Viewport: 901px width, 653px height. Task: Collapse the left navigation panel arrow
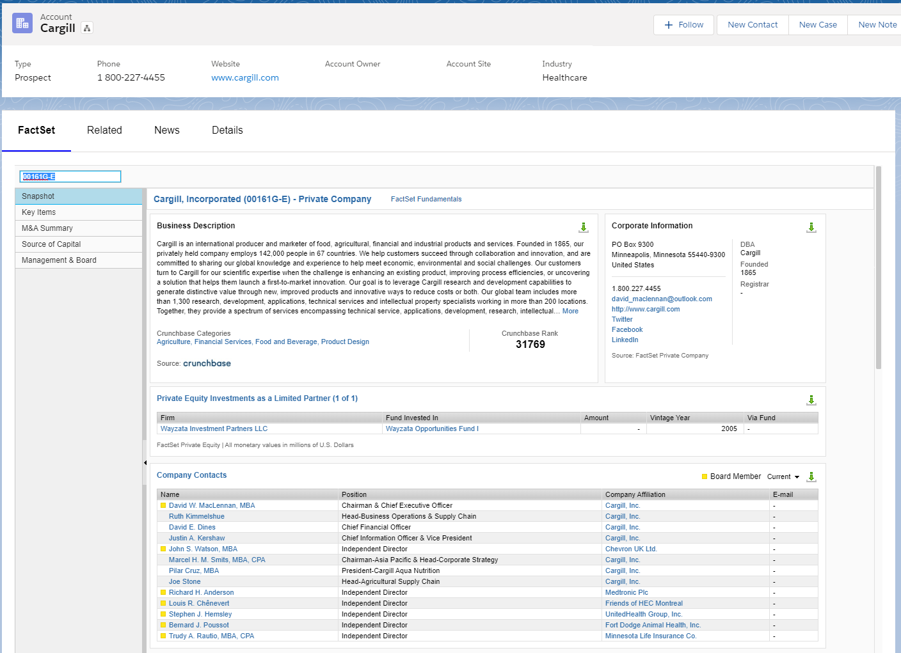[x=145, y=462]
